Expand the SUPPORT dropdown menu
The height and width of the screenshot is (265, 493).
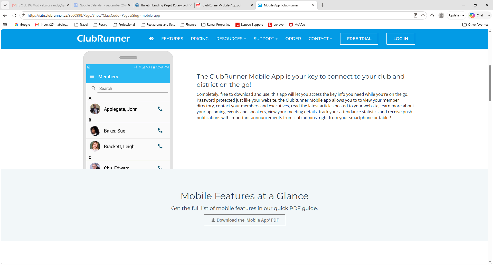[266, 39]
